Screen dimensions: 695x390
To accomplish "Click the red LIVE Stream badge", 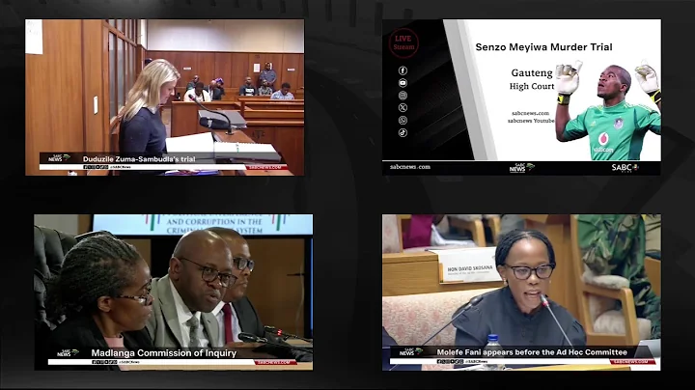I will coord(403,42).
